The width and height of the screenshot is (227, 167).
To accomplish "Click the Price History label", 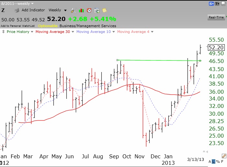I will [18, 32].
